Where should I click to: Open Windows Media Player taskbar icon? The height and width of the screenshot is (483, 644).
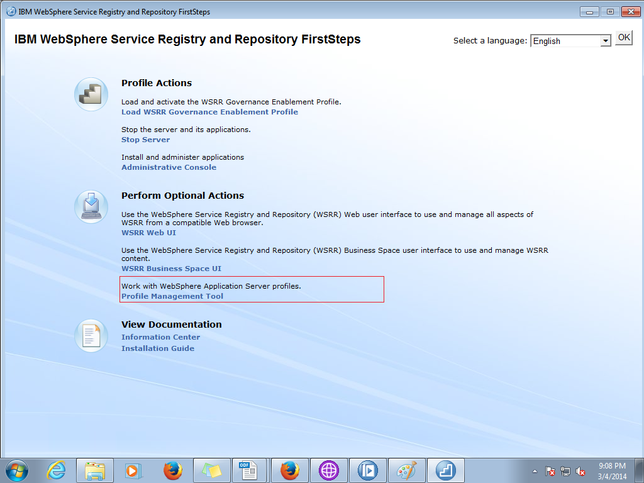point(133,470)
